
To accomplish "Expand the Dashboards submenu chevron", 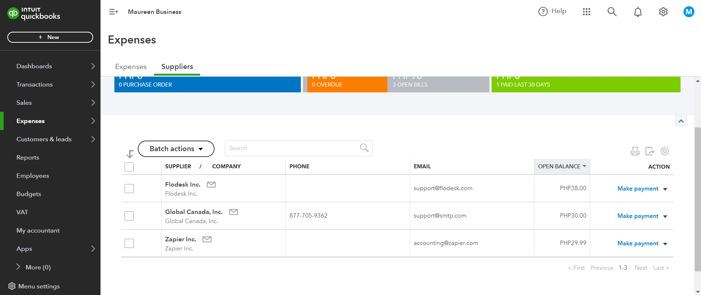I will pos(93,66).
